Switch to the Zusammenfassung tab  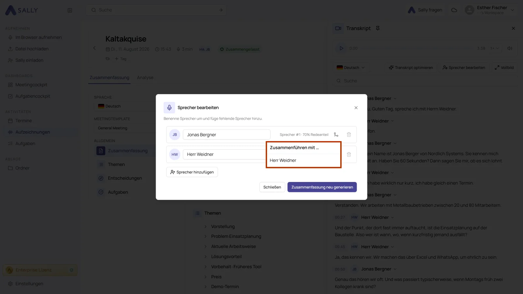tap(109, 78)
